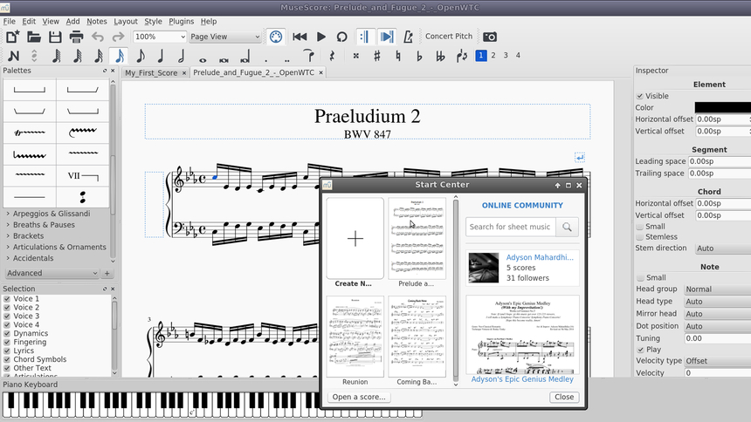Image resolution: width=751 pixels, height=422 pixels.
Task: Open the load score folder icon
Action: point(33,37)
